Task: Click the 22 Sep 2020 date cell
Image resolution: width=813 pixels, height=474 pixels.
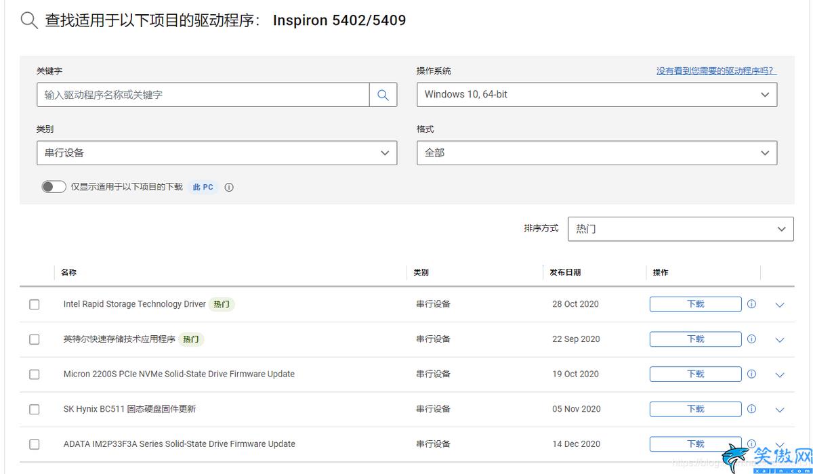Action: [x=576, y=339]
